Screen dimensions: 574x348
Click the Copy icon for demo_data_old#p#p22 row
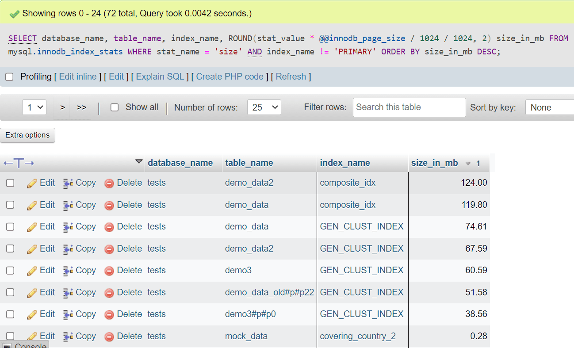point(68,293)
